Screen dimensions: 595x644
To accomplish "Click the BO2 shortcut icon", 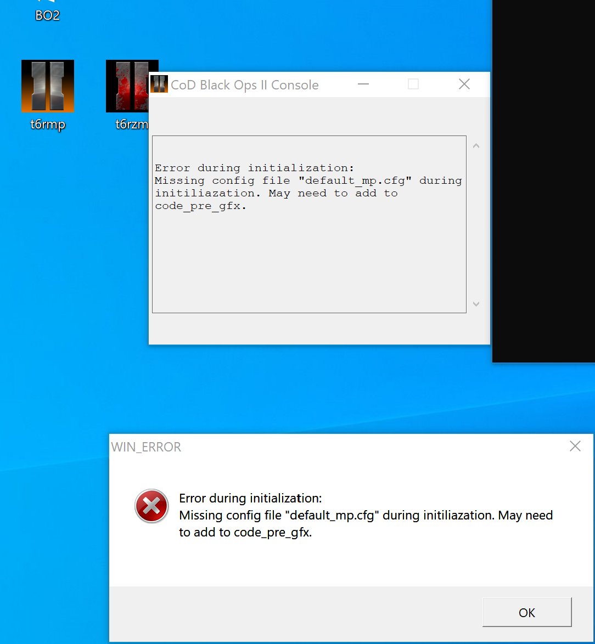I will tap(48, 3).
